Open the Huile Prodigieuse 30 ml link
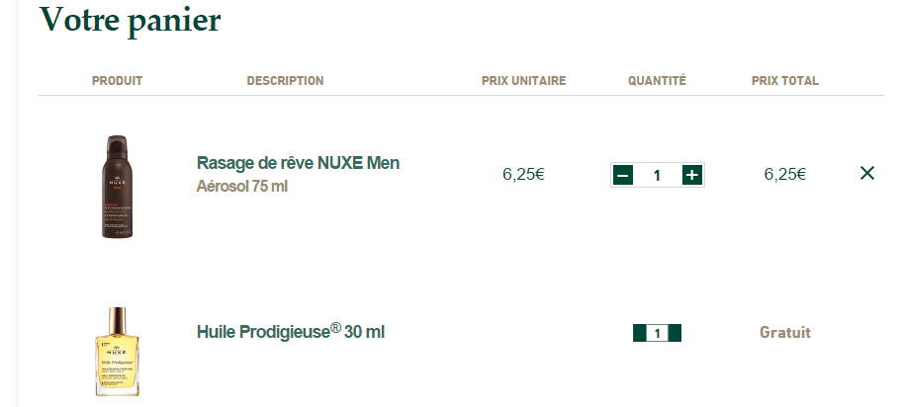The height and width of the screenshot is (407, 901). (x=291, y=332)
